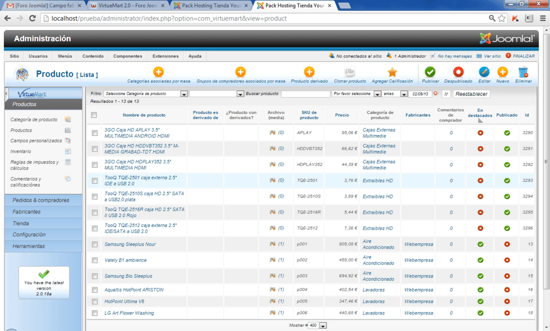Click the red clear-date icon in filter
Image resolution: width=550 pixels, height=331 pixels.
435,93
